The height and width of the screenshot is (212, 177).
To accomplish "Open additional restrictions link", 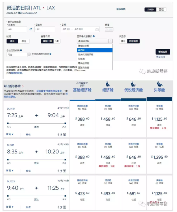I will [16, 73].
